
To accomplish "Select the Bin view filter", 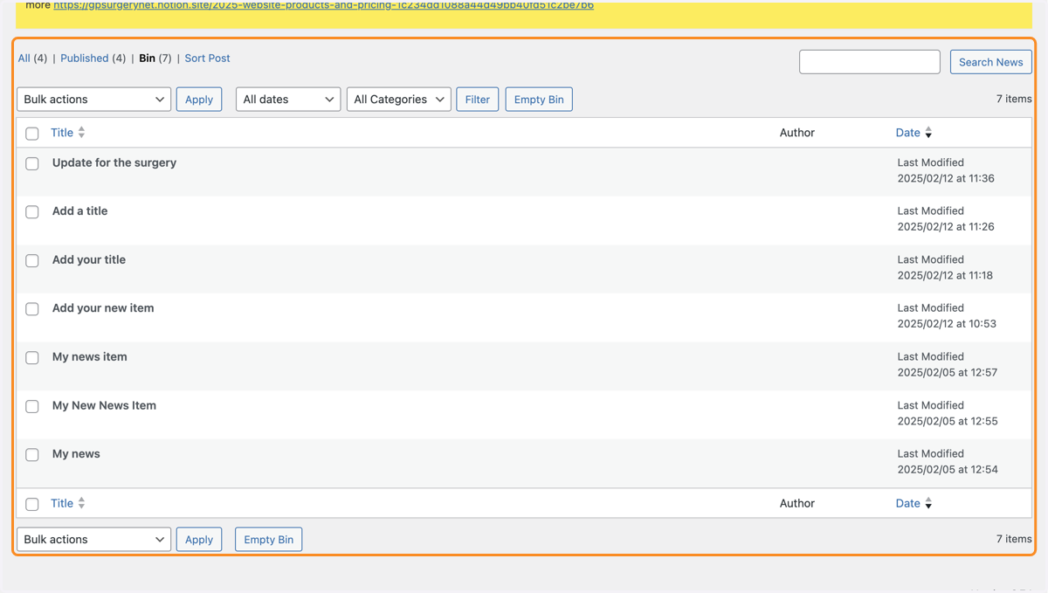I will pos(147,59).
